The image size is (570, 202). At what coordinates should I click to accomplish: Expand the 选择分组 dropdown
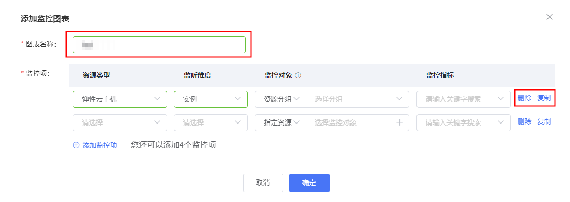click(x=358, y=99)
